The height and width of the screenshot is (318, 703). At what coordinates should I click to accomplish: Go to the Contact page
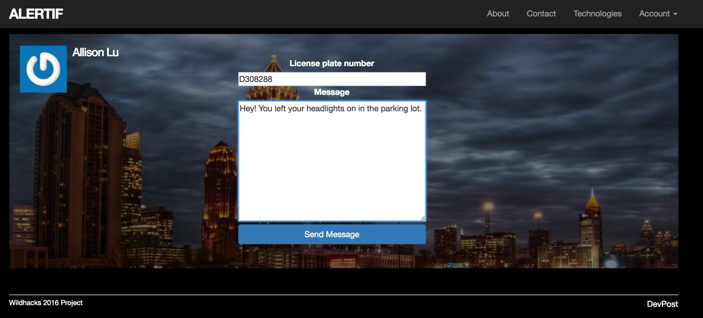541,14
